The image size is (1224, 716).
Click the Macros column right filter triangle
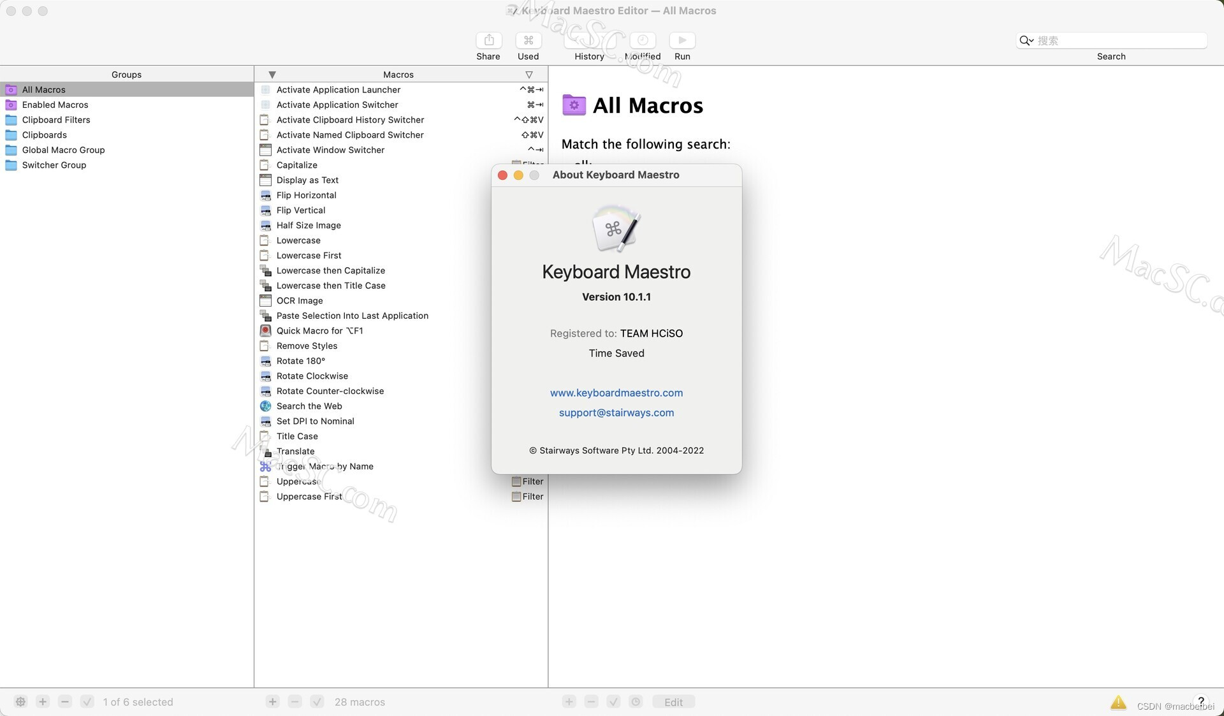click(x=528, y=75)
